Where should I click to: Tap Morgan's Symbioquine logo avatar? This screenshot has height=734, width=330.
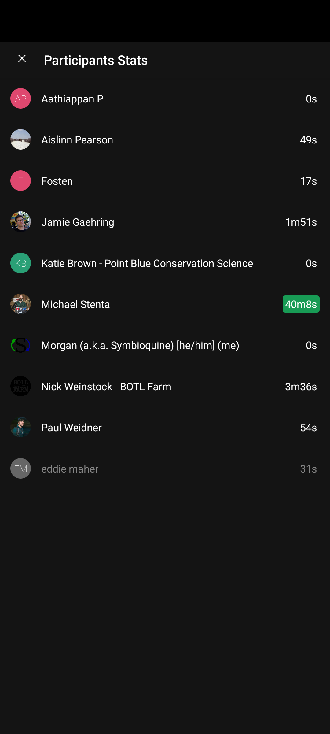pyautogui.click(x=20, y=345)
